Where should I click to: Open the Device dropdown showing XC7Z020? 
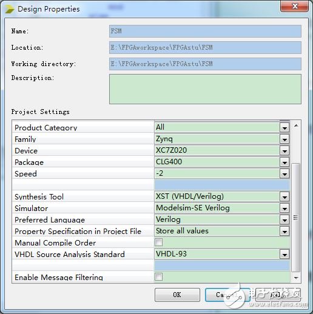pos(284,151)
